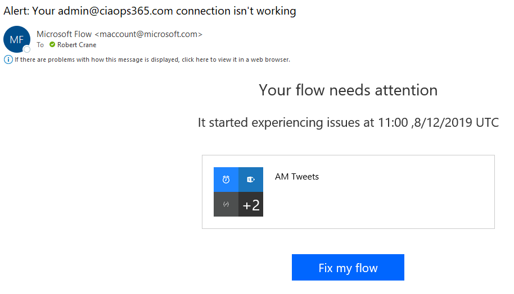Click the 'It started experiencing issues' line
The width and height of the screenshot is (514, 294).
(x=348, y=123)
